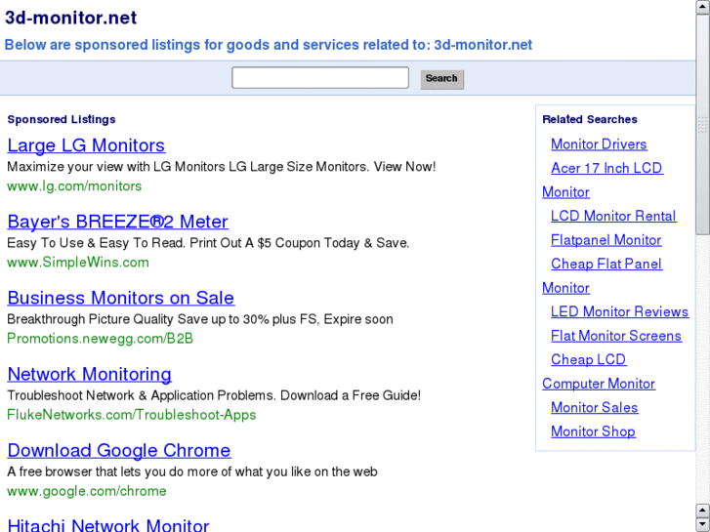Select LED Monitor Reviews related search
This screenshot has width=710, height=532.
tap(619, 311)
